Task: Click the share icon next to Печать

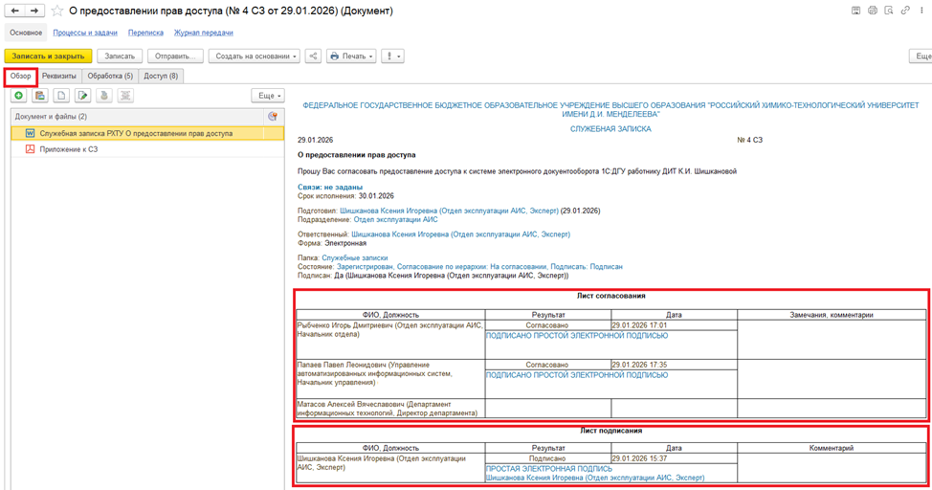Action: [x=313, y=56]
